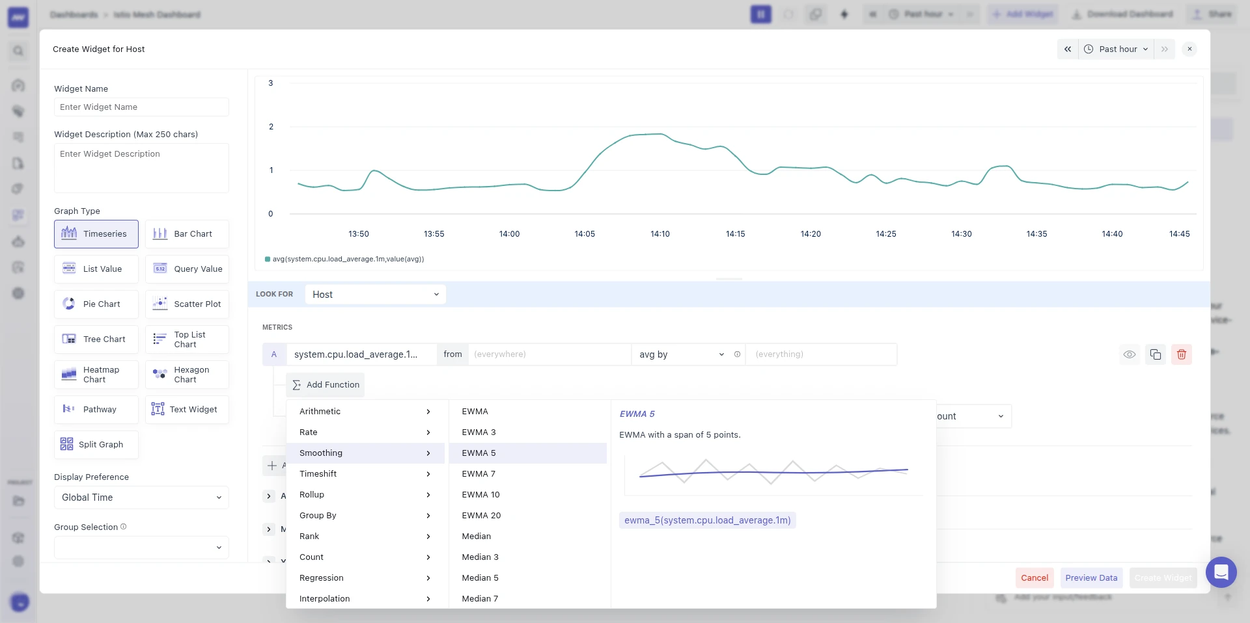The width and height of the screenshot is (1250, 623).
Task: Open the Past hour time range dropdown
Action: (1117, 49)
